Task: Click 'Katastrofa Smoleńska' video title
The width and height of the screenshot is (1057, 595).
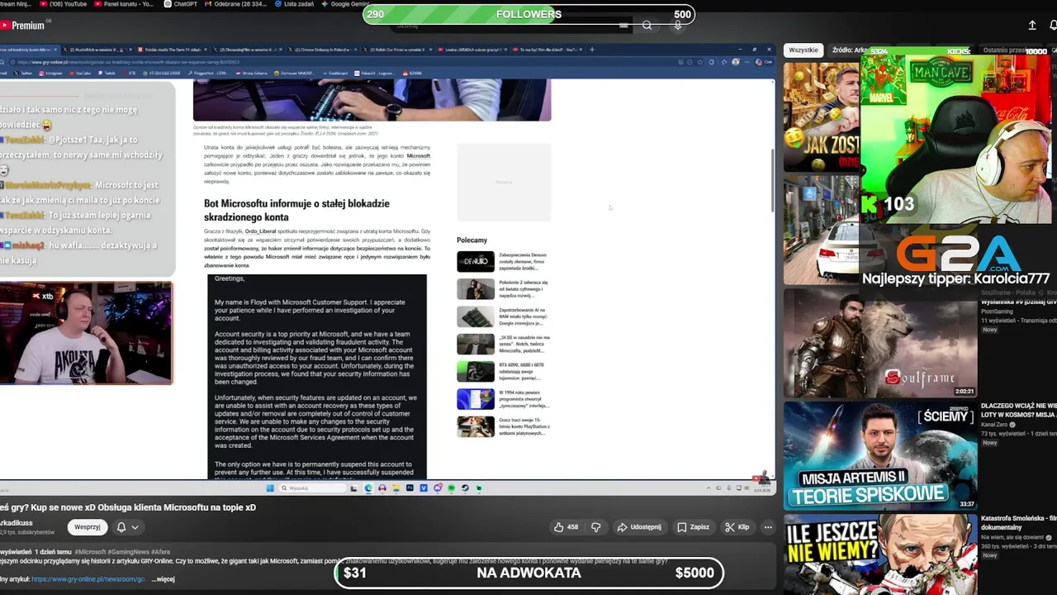Action: coord(1018,522)
